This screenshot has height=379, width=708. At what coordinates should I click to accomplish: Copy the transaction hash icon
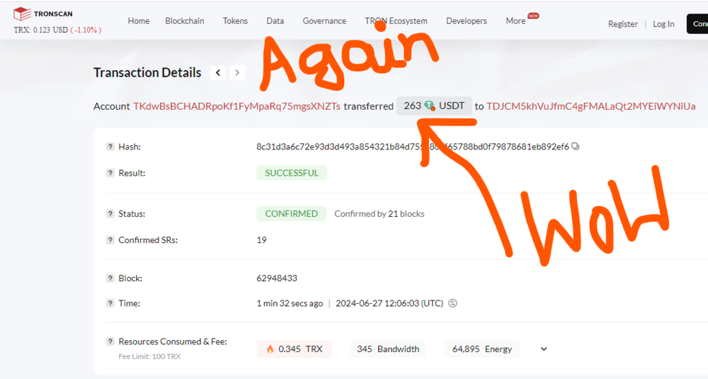pyautogui.click(x=575, y=147)
